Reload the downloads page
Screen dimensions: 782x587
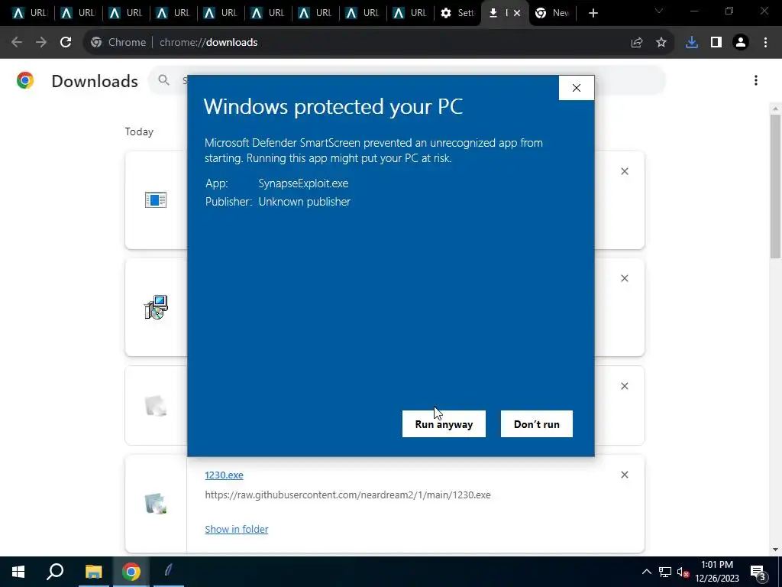pos(66,43)
